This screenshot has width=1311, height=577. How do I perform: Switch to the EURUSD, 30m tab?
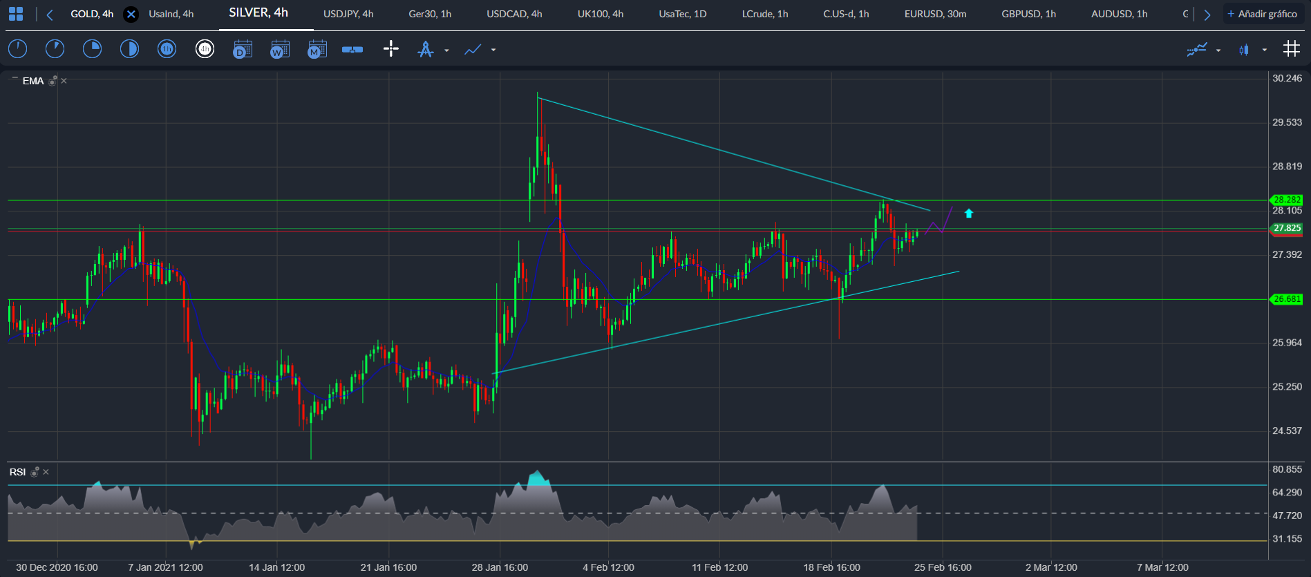click(x=935, y=14)
